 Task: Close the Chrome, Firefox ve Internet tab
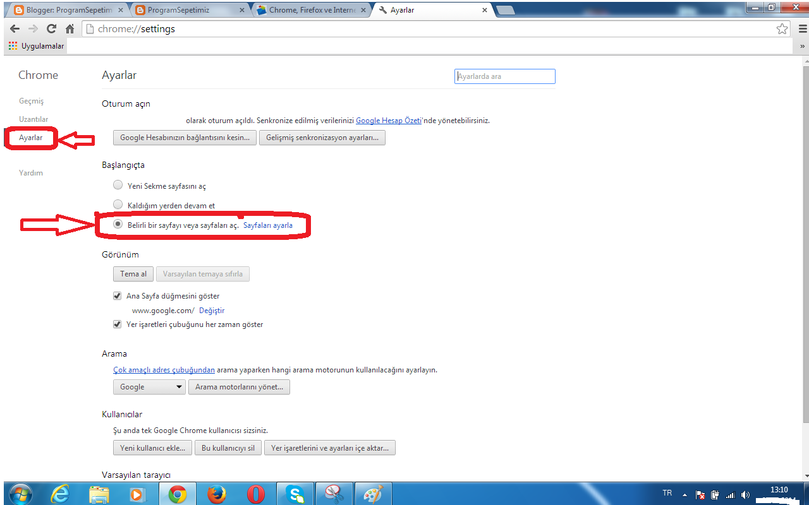(364, 10)
